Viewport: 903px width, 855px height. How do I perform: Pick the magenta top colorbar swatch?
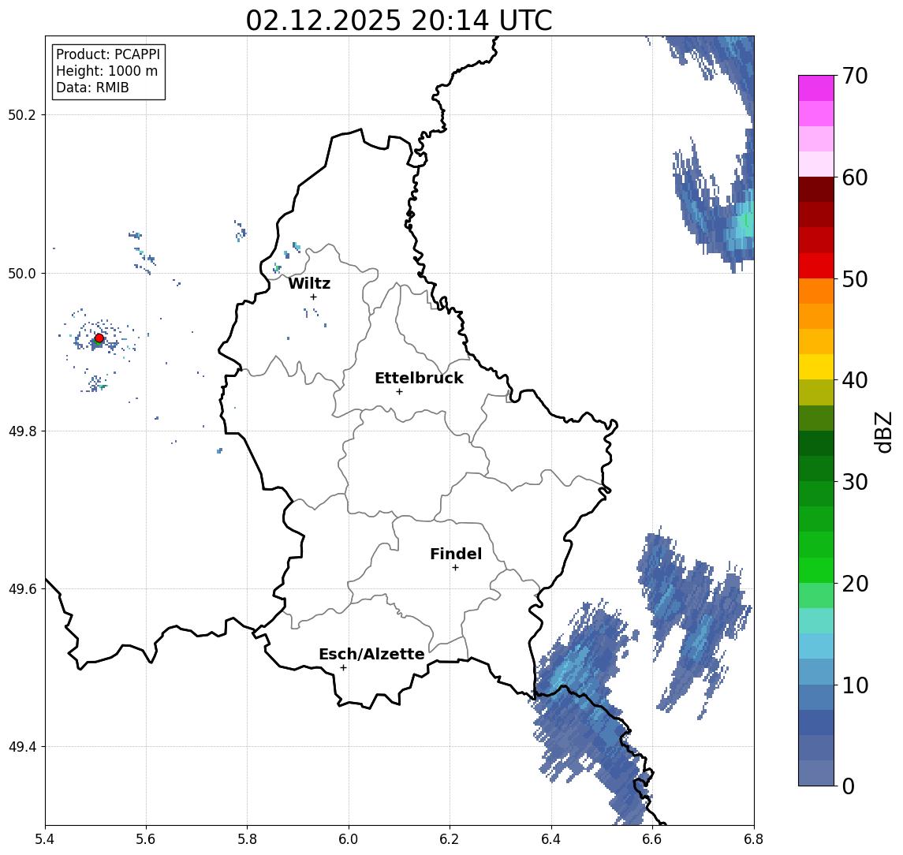816,88
